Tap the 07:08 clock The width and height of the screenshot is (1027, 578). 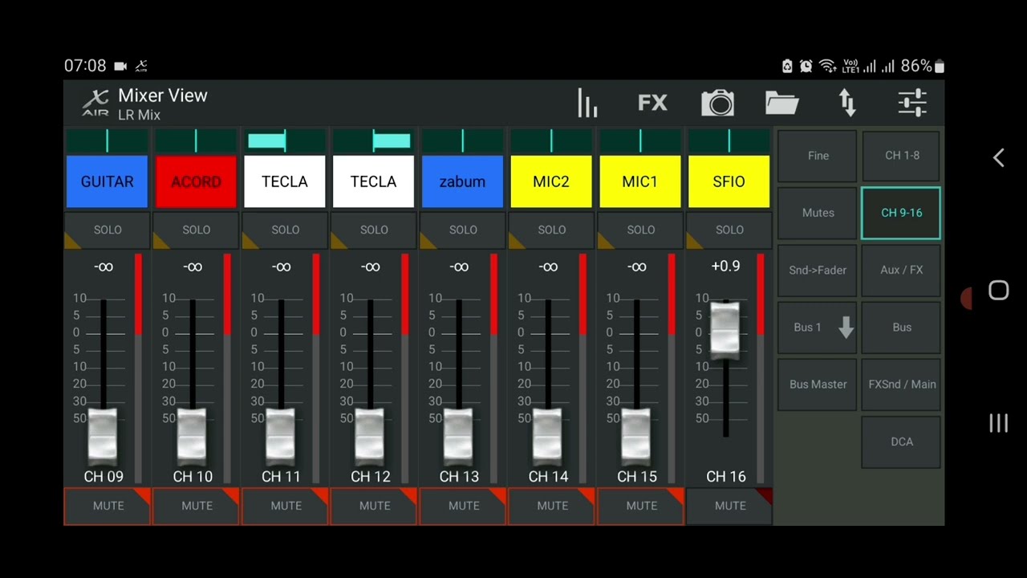85,66
